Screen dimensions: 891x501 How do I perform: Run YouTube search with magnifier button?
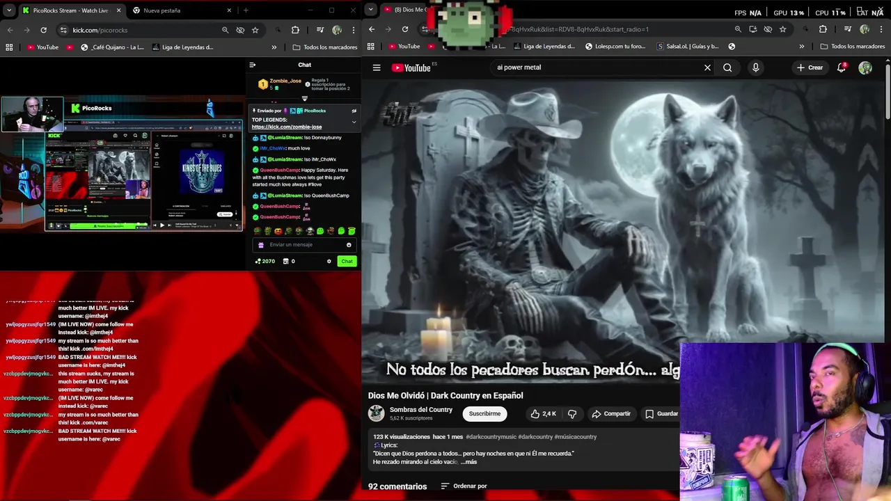click(x=727, y=67)
